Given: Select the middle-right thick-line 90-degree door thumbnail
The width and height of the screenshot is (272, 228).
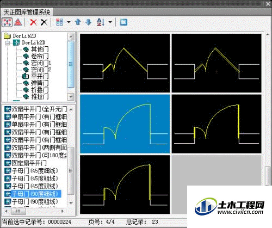Looking at the screenshot, I should pyautogui.click(x=217, y=124).
